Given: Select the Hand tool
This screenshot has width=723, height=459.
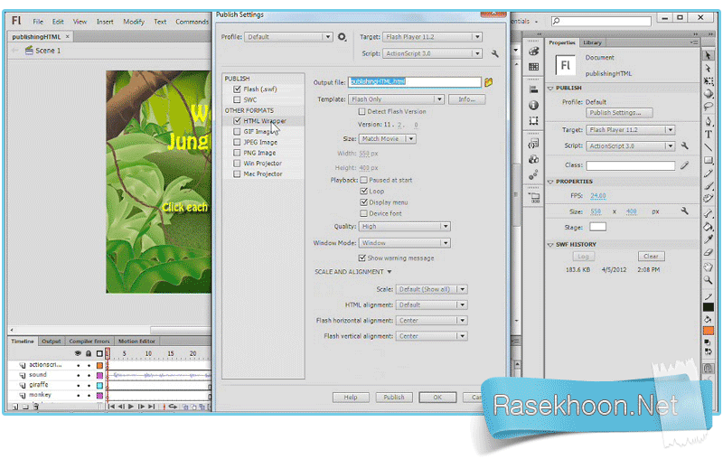Looking at the screenshot, I should [x=709, y=267].
